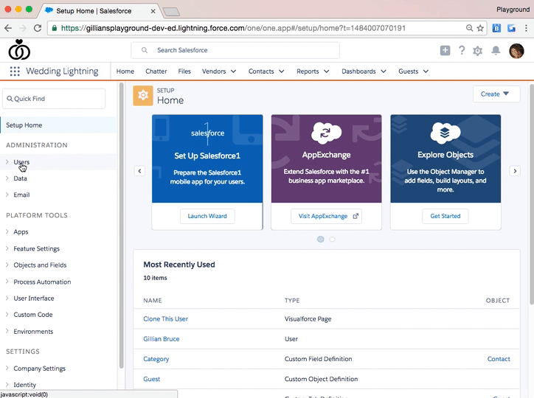Open Guest object link
The height and width of the screenshot is (398, 534).
click(x=151, y=379)
